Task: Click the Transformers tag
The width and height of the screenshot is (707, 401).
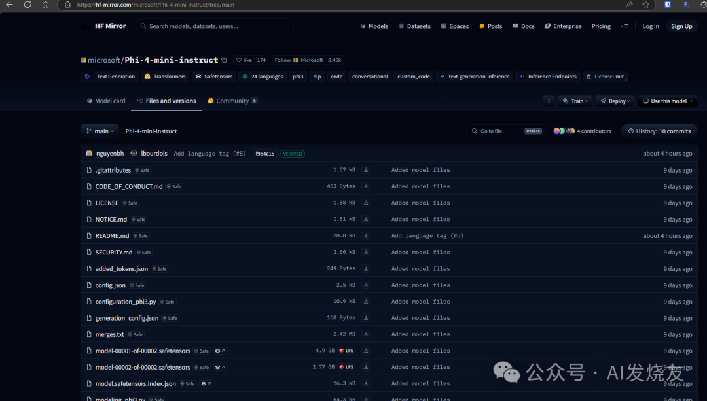Action: 165,77
